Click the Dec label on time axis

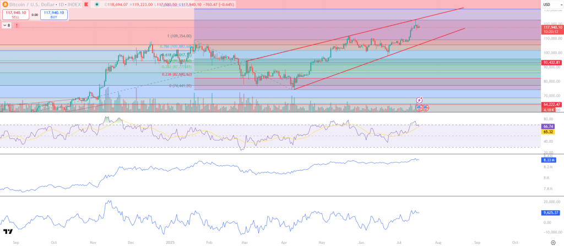click(x=131, y=242)
